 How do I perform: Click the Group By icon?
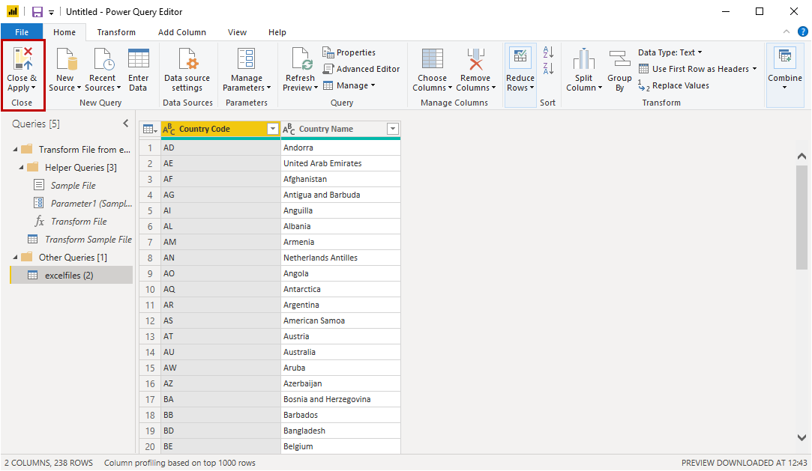619,60
